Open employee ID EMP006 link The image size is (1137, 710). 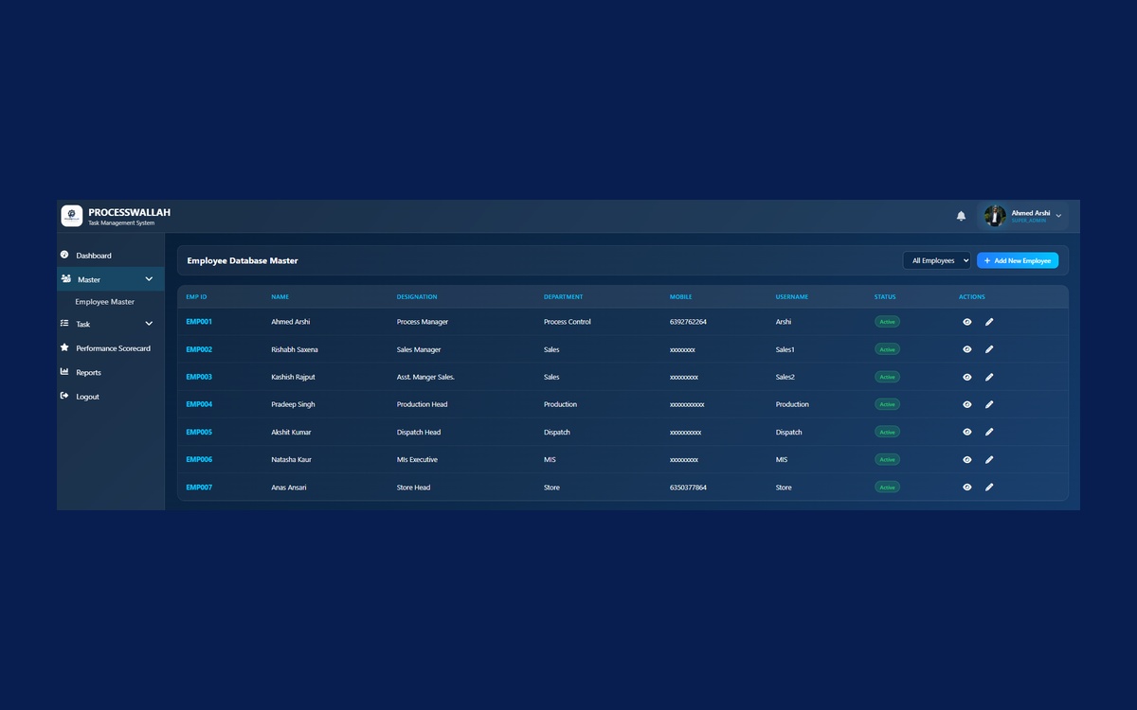tap(199, 459)
